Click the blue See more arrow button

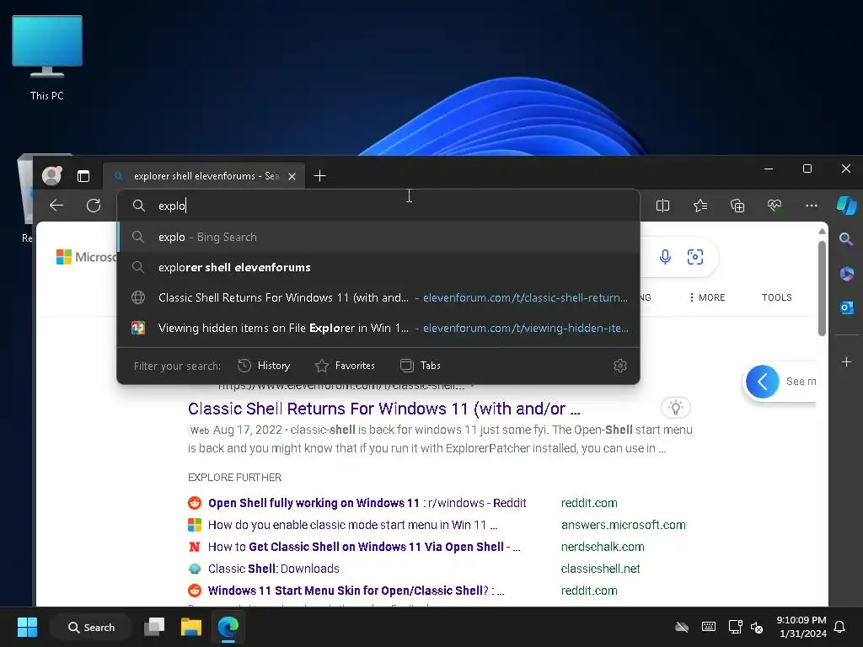pyautogui.click(x=762, y=382)
